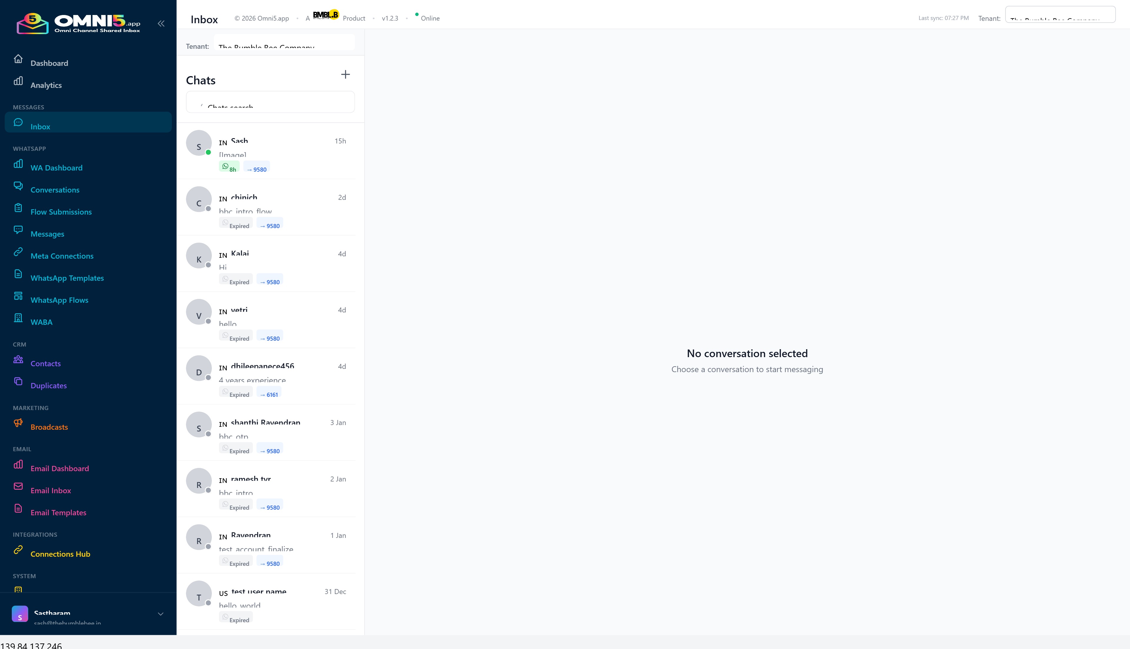The width and height of the screenshot is (1130, 649).
Task: Select the Broadcasts megaphone icon
Action: click(x=18, y=423)
